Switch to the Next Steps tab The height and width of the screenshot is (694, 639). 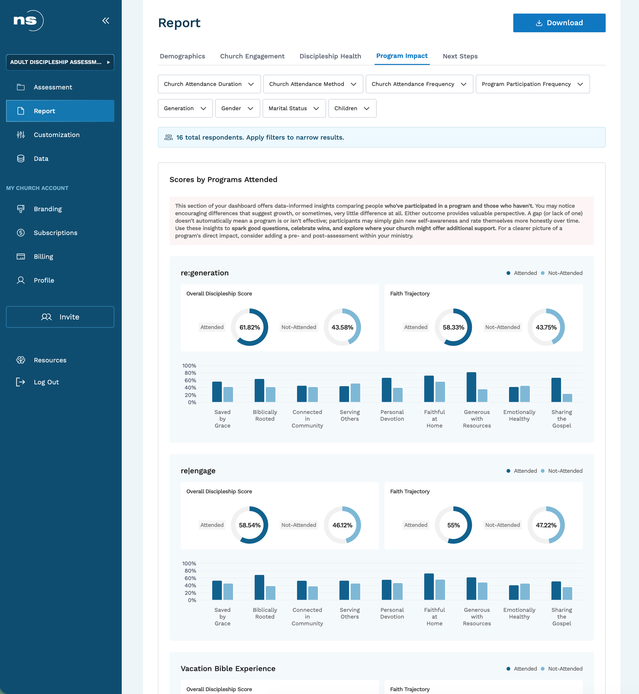pyautogui.click(x=460, y=56)
